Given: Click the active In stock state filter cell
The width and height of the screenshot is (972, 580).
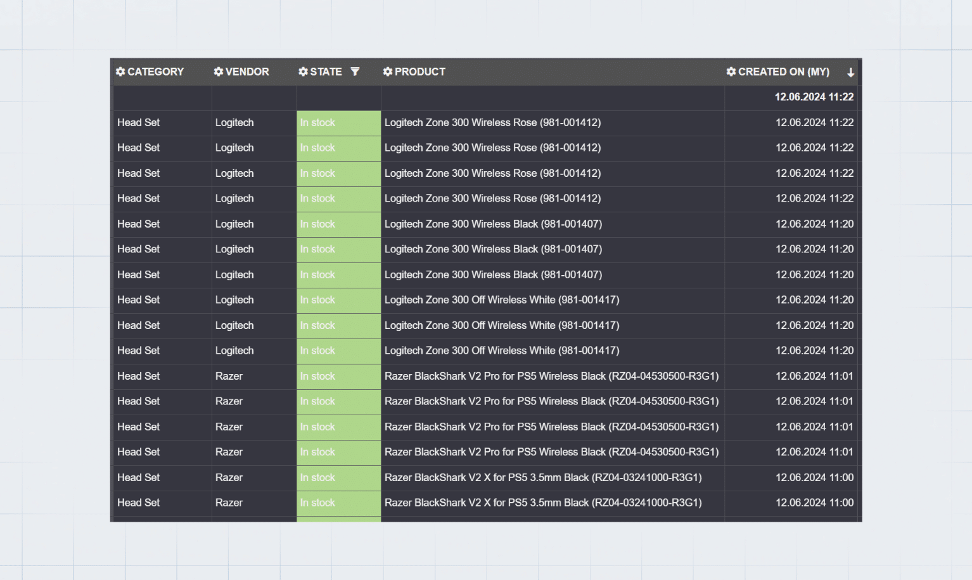Looking at the screenshot, I should point(338,97).
